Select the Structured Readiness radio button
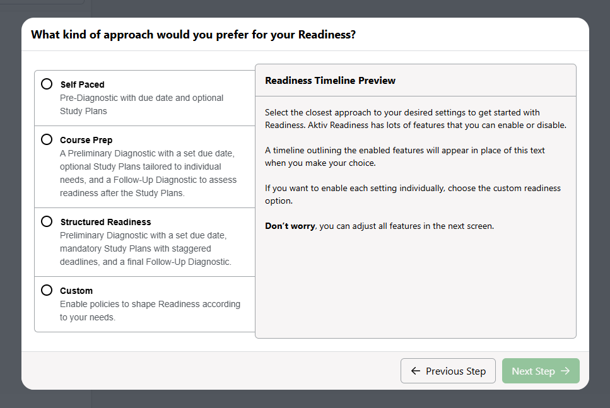610x408 pixels. tap(47, 221)
